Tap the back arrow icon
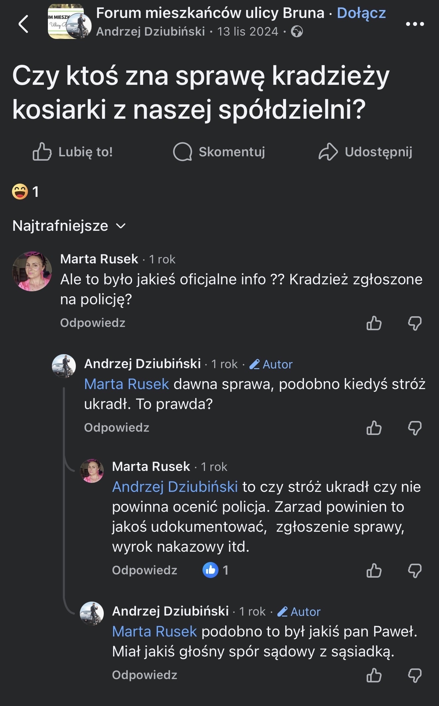This screenshot has height=706, width=439. [23, 24]
